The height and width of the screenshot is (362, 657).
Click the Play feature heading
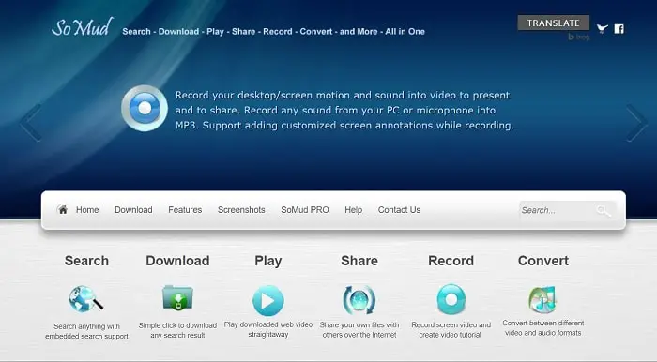pyautogui.click(x=268, y=261)
